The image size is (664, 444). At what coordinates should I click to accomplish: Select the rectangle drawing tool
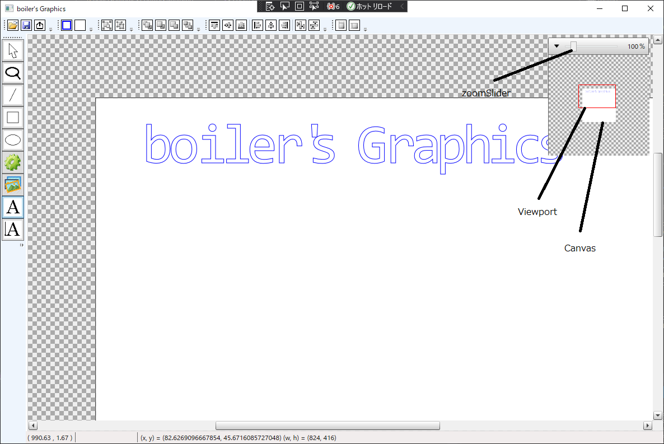[13, 118]
